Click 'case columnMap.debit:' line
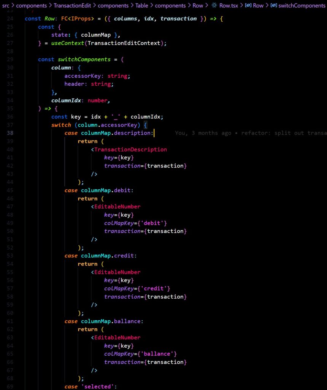 click(x=99, y=190)
